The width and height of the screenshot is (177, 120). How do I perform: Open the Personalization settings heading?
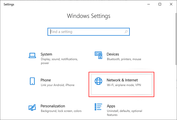53,106
